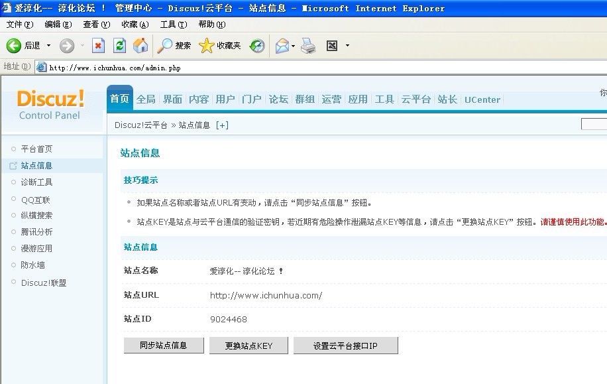Open 平台首页 in the sidebar

tap(36, 149)
